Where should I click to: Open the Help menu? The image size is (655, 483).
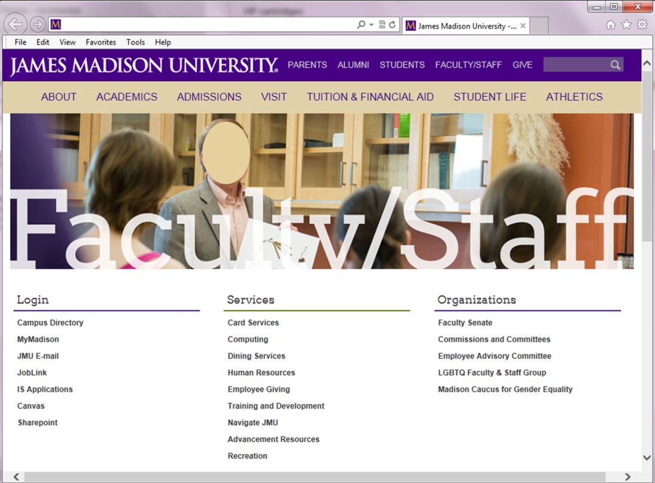(163, 42)
